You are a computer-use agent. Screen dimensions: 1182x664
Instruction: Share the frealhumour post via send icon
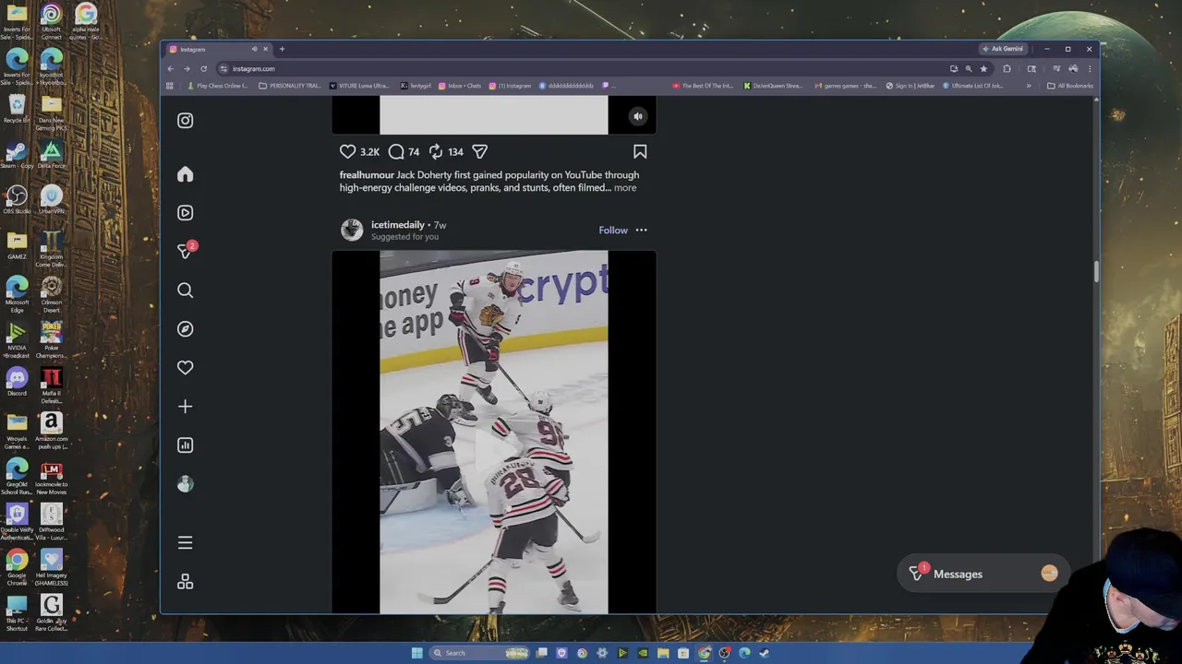(x=479, y=151)
